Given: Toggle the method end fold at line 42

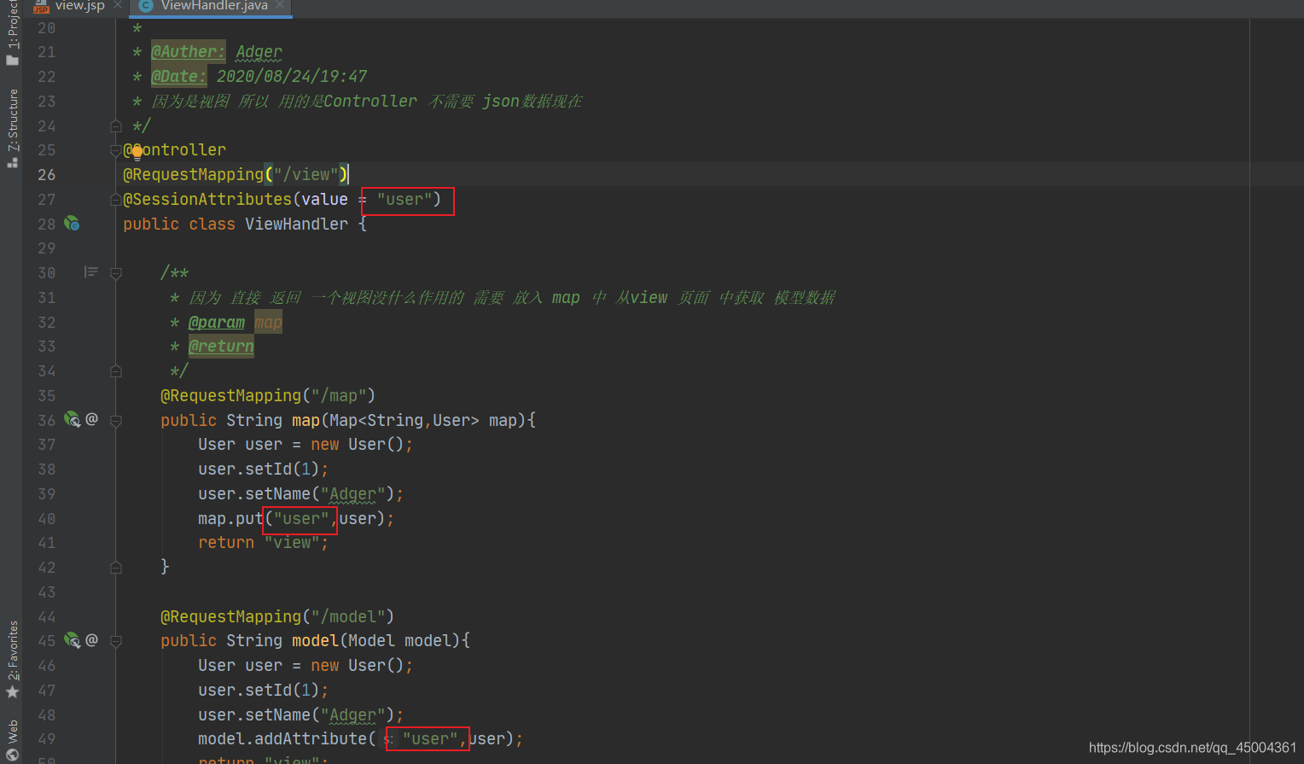Looking at the screenshot, I should pos(116,568).
